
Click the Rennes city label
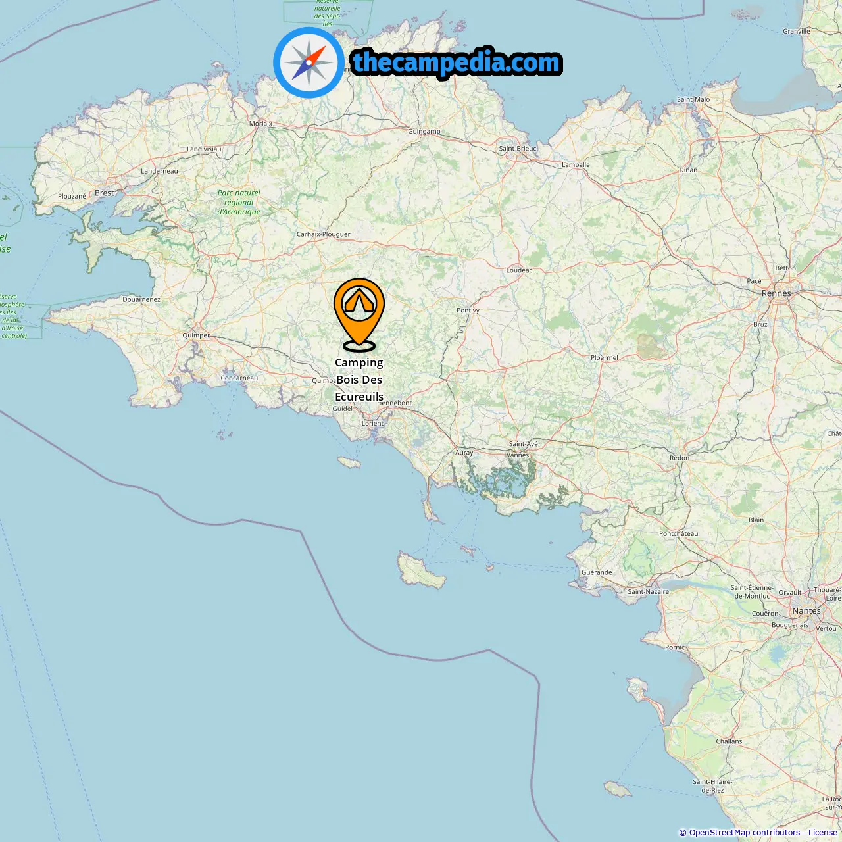point(776,293)
